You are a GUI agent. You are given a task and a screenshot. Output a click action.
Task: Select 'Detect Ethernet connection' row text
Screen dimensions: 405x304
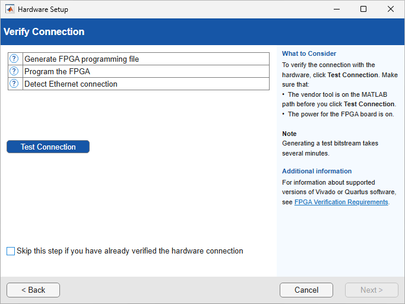tap(71, 84)
